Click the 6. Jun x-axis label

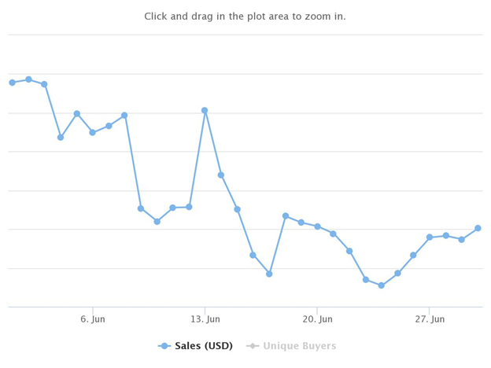coord(93,319)
